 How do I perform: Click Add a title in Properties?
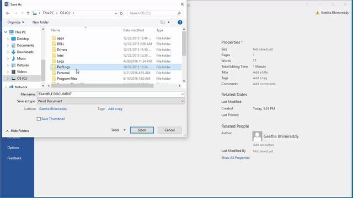[260, 72]
